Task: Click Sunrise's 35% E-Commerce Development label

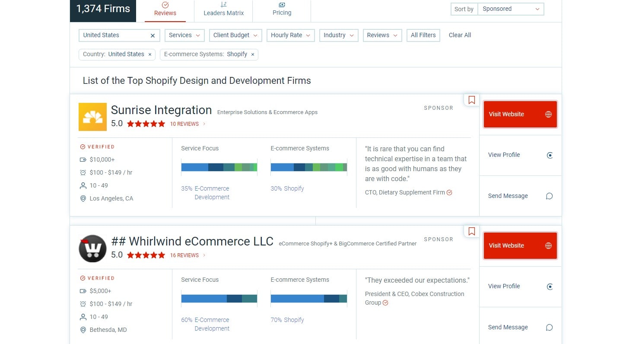Action: 205,193
